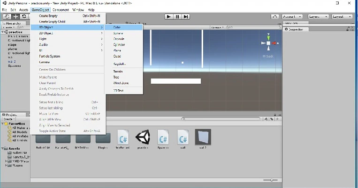The height and width of the screenshot is (188, 358).
Task: Open the Account dropdown
Action: click(x=292, y=17)
